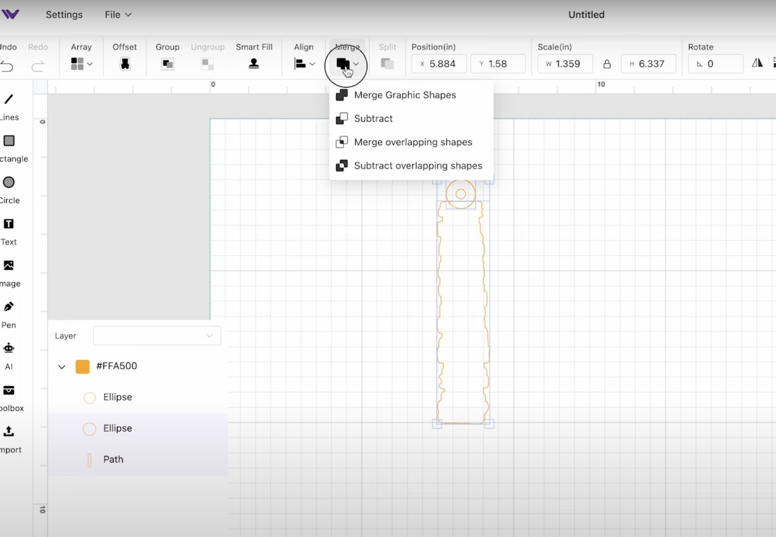Open the Settings menu

point(64,15)
